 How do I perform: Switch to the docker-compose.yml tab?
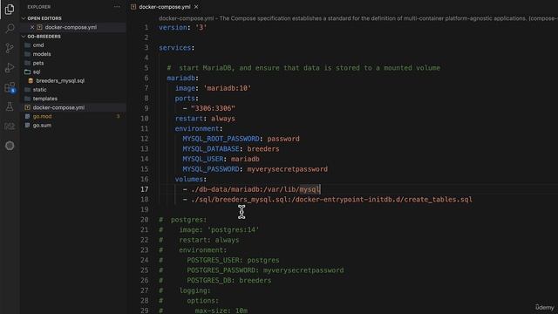165,7
